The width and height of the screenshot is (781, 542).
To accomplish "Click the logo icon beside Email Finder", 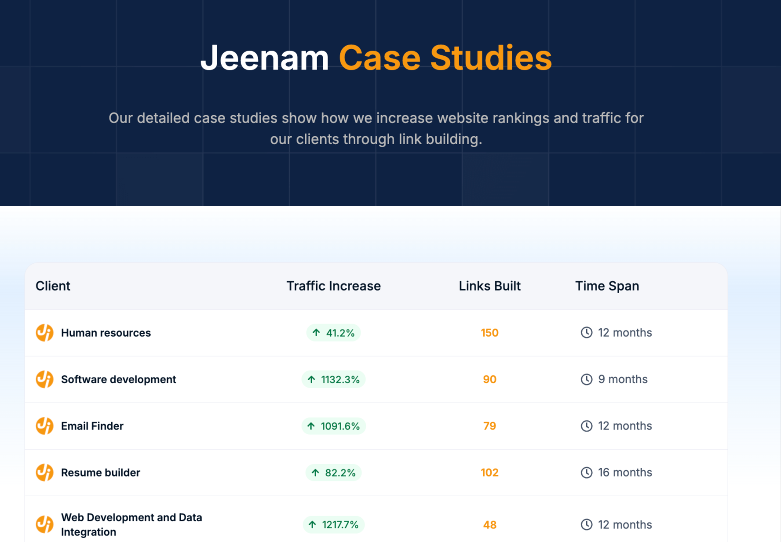I will point(44,426).
